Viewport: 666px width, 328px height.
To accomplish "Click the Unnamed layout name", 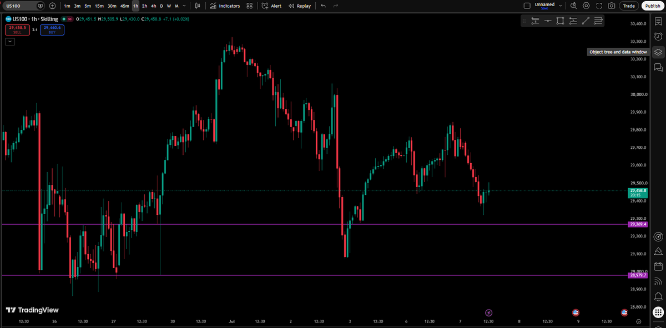I will tap(544, 5).
